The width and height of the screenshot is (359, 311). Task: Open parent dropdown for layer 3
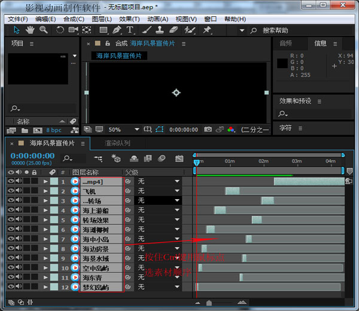pyautogui.click(x=177, y=200)
